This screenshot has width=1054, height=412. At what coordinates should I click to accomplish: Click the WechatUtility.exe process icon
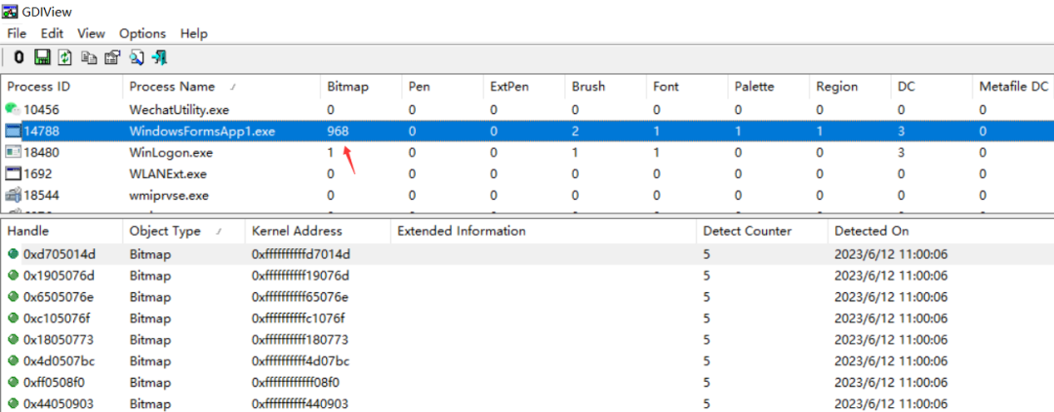point(12,109)
